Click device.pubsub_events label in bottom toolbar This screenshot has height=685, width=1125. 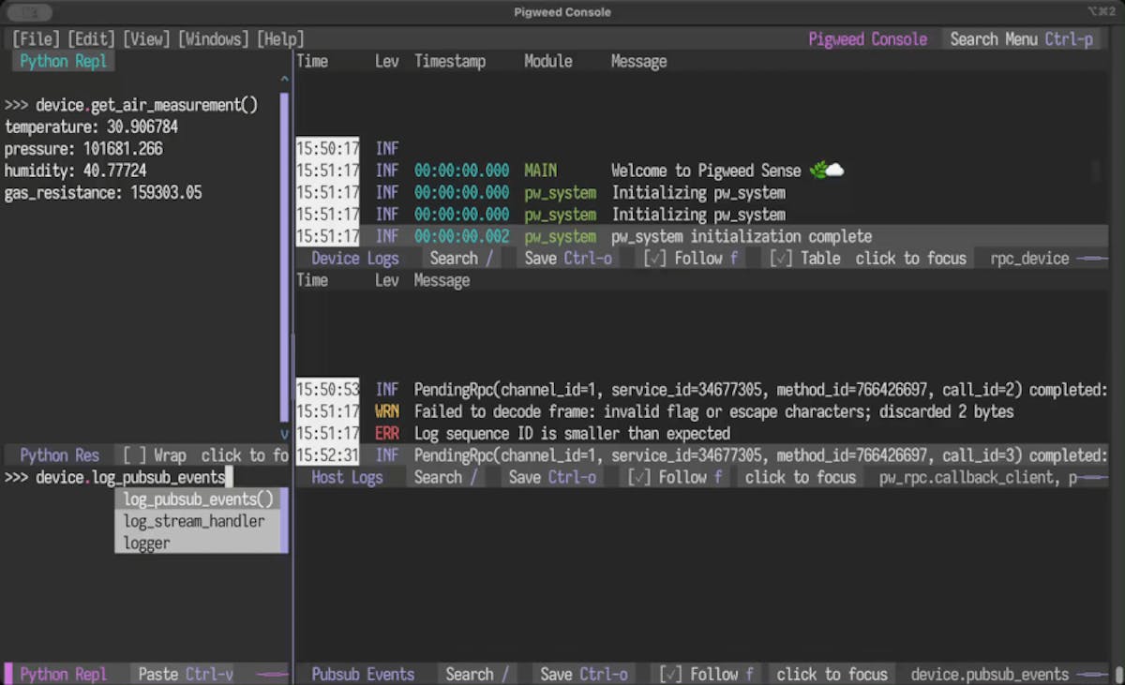click(990, 674)
